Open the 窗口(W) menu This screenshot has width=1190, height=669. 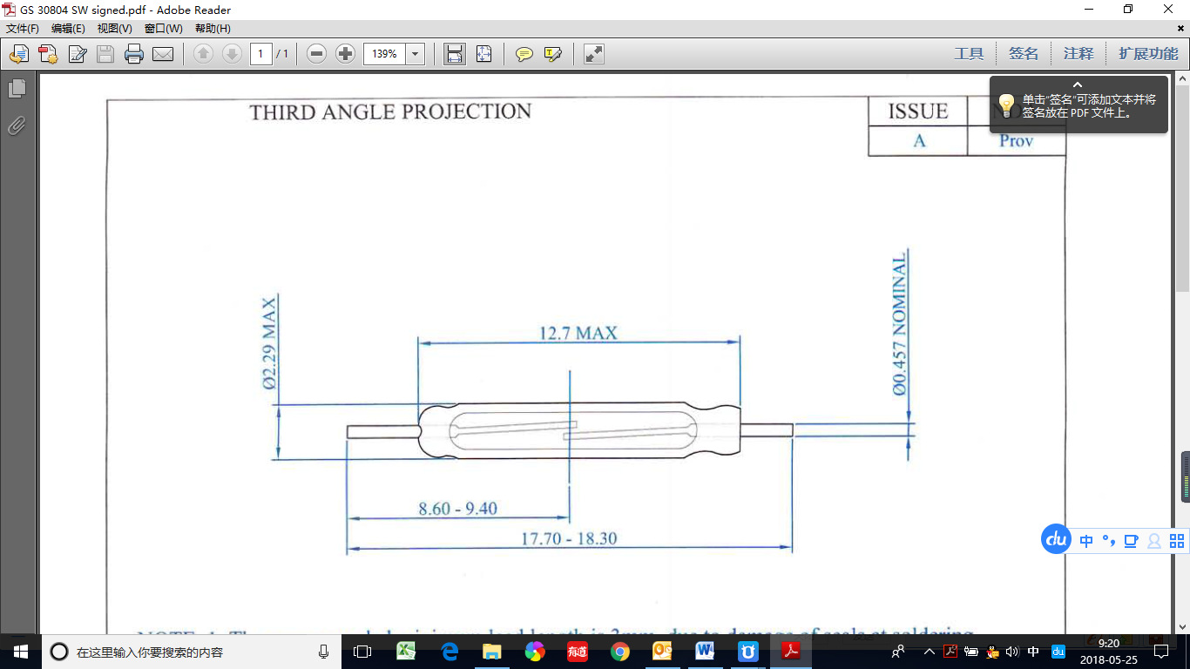[x=164, y=29]
